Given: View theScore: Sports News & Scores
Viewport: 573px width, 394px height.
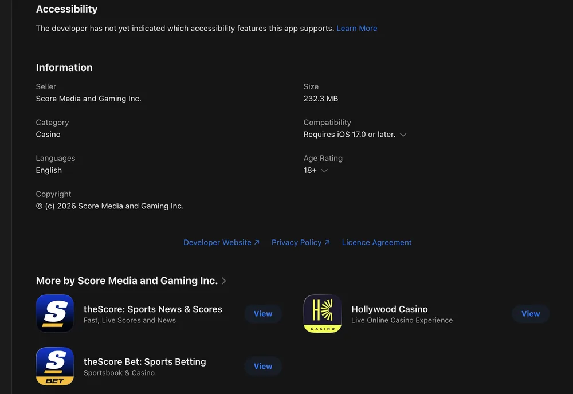Looking at the screenshot, I should tap(263, 314).
